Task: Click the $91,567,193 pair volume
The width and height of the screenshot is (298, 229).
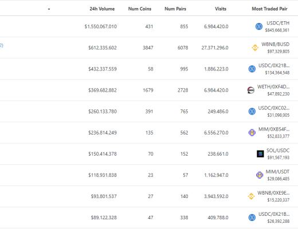Action: click(279, 157)
